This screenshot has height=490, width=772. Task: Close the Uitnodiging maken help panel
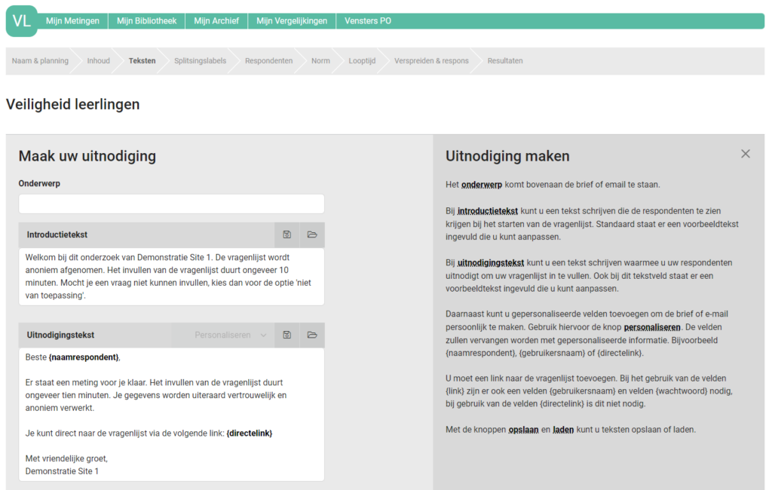[x=745, y=154]
